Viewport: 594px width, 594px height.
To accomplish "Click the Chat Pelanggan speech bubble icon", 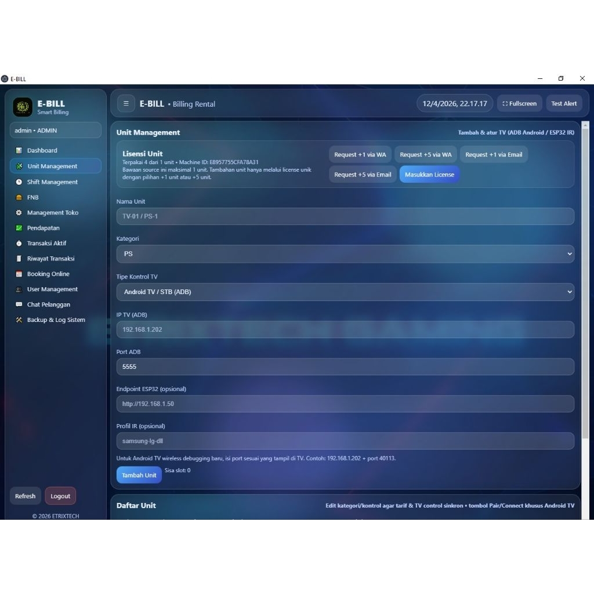I will tap(19, 305).
